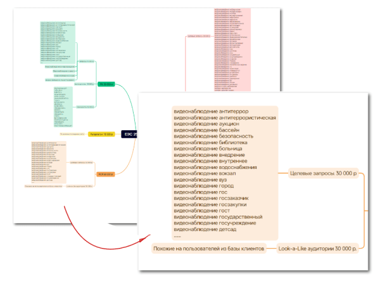Click the green budget node in overview map
The height and width of the screenshot is (284, 380).
[x=105, y=84]
